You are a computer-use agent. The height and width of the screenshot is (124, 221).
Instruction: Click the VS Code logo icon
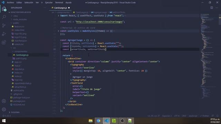(3, 2)
